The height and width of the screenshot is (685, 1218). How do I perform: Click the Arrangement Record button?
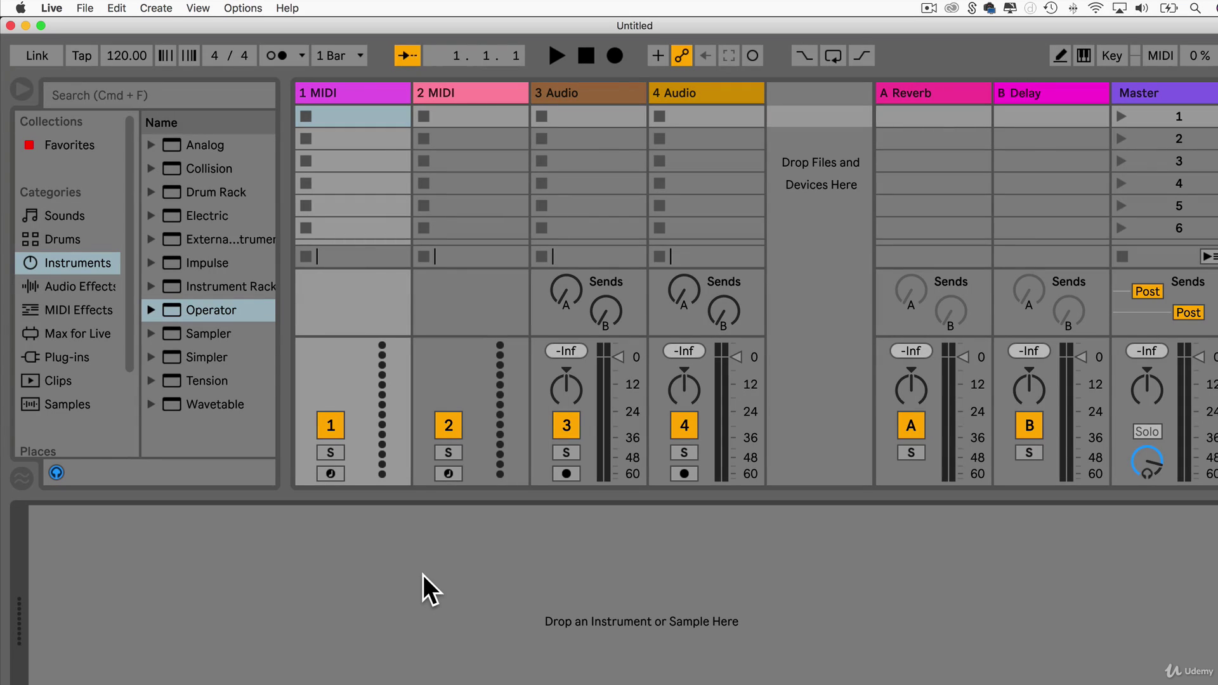615,56
